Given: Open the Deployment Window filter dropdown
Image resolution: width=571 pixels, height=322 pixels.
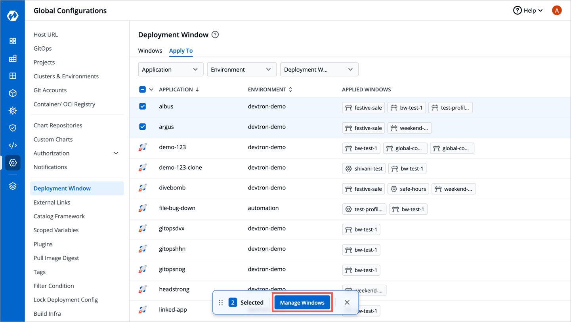Looking at the screenshot, I should [x=319, y=69].
